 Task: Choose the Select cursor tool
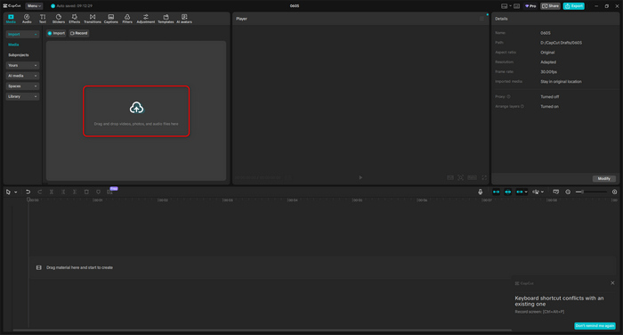coord(8,192)
